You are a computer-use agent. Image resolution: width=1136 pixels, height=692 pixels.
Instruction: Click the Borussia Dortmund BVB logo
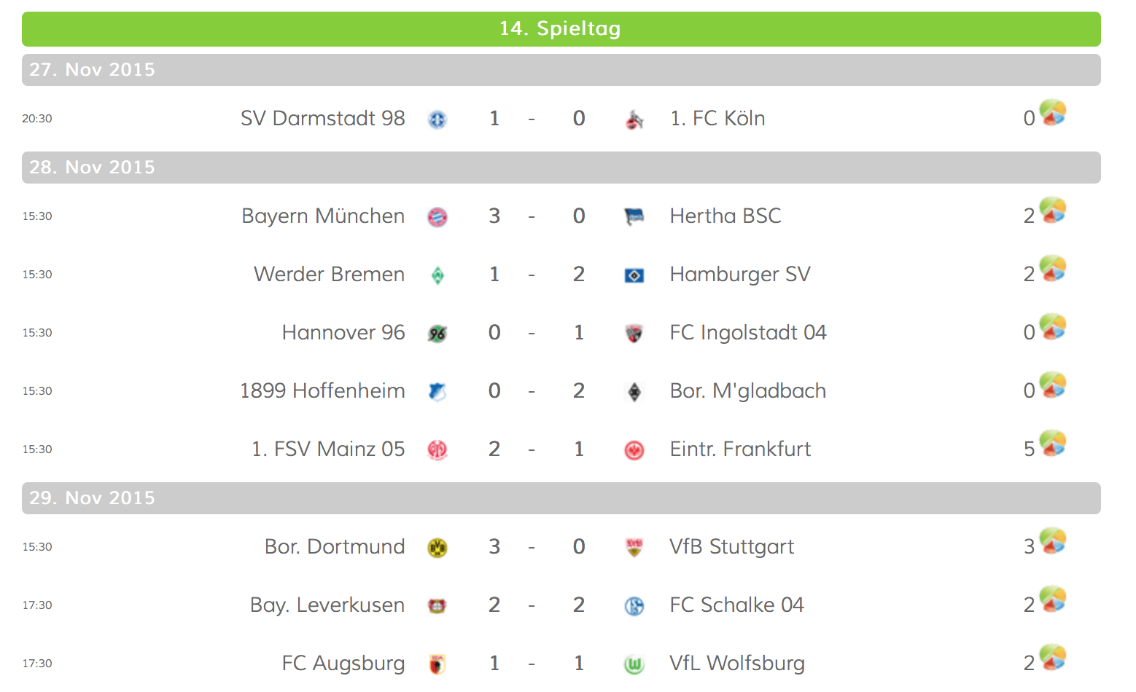click(x=437, y=548)
